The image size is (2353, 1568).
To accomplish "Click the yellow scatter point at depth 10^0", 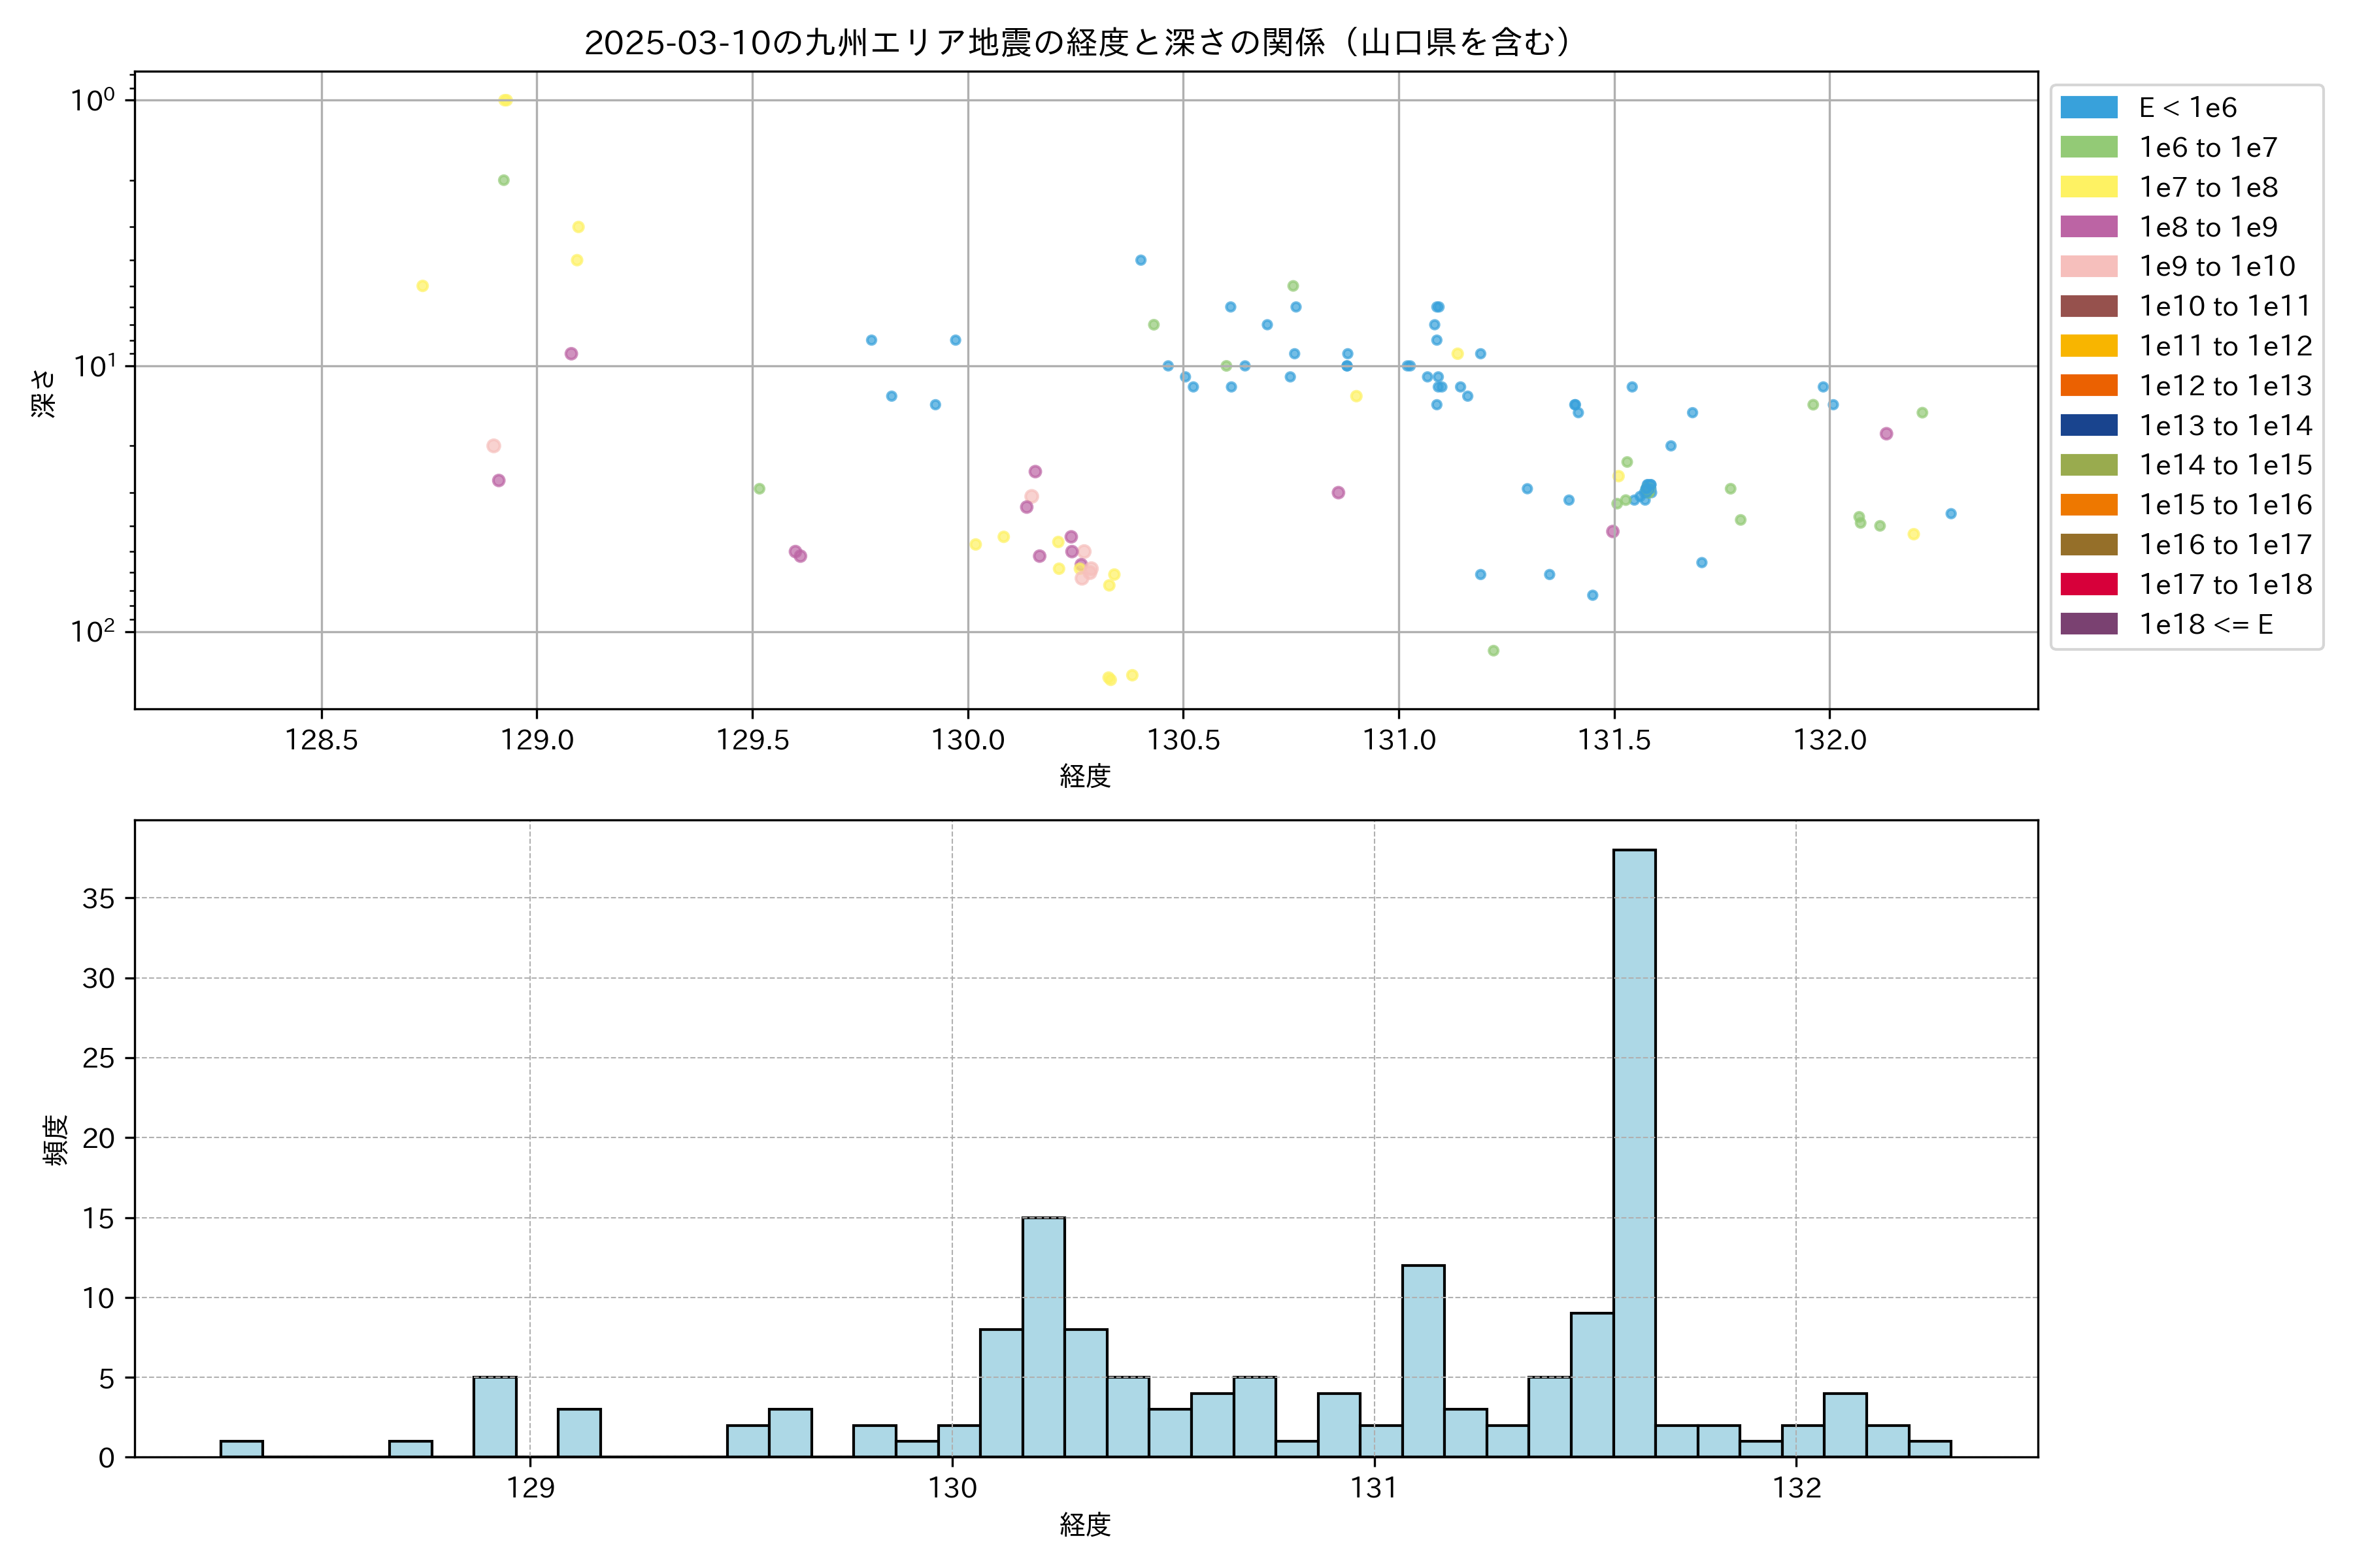I will (x=505, y=100).
